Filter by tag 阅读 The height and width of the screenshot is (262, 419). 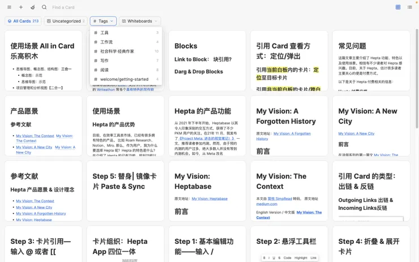(126, 70)
